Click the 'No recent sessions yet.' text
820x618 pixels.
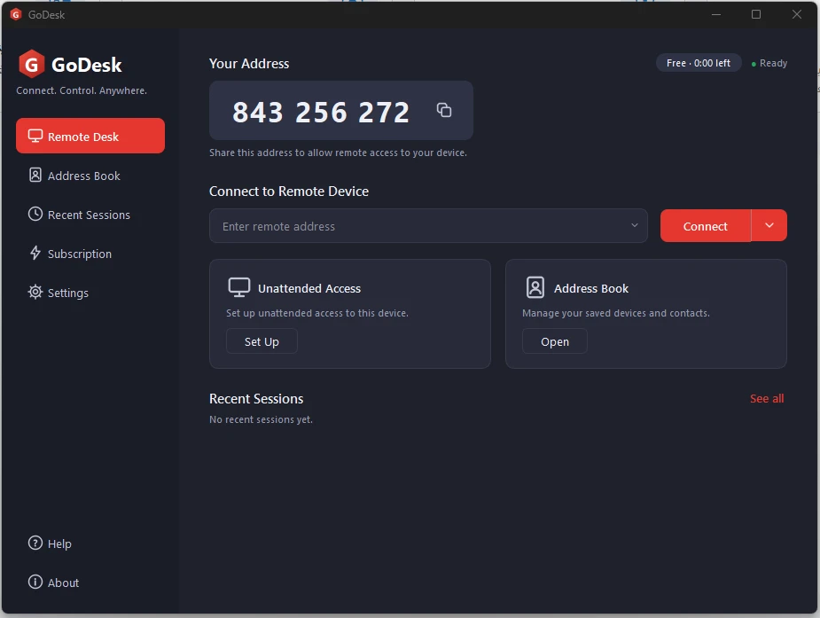point(261,419)
